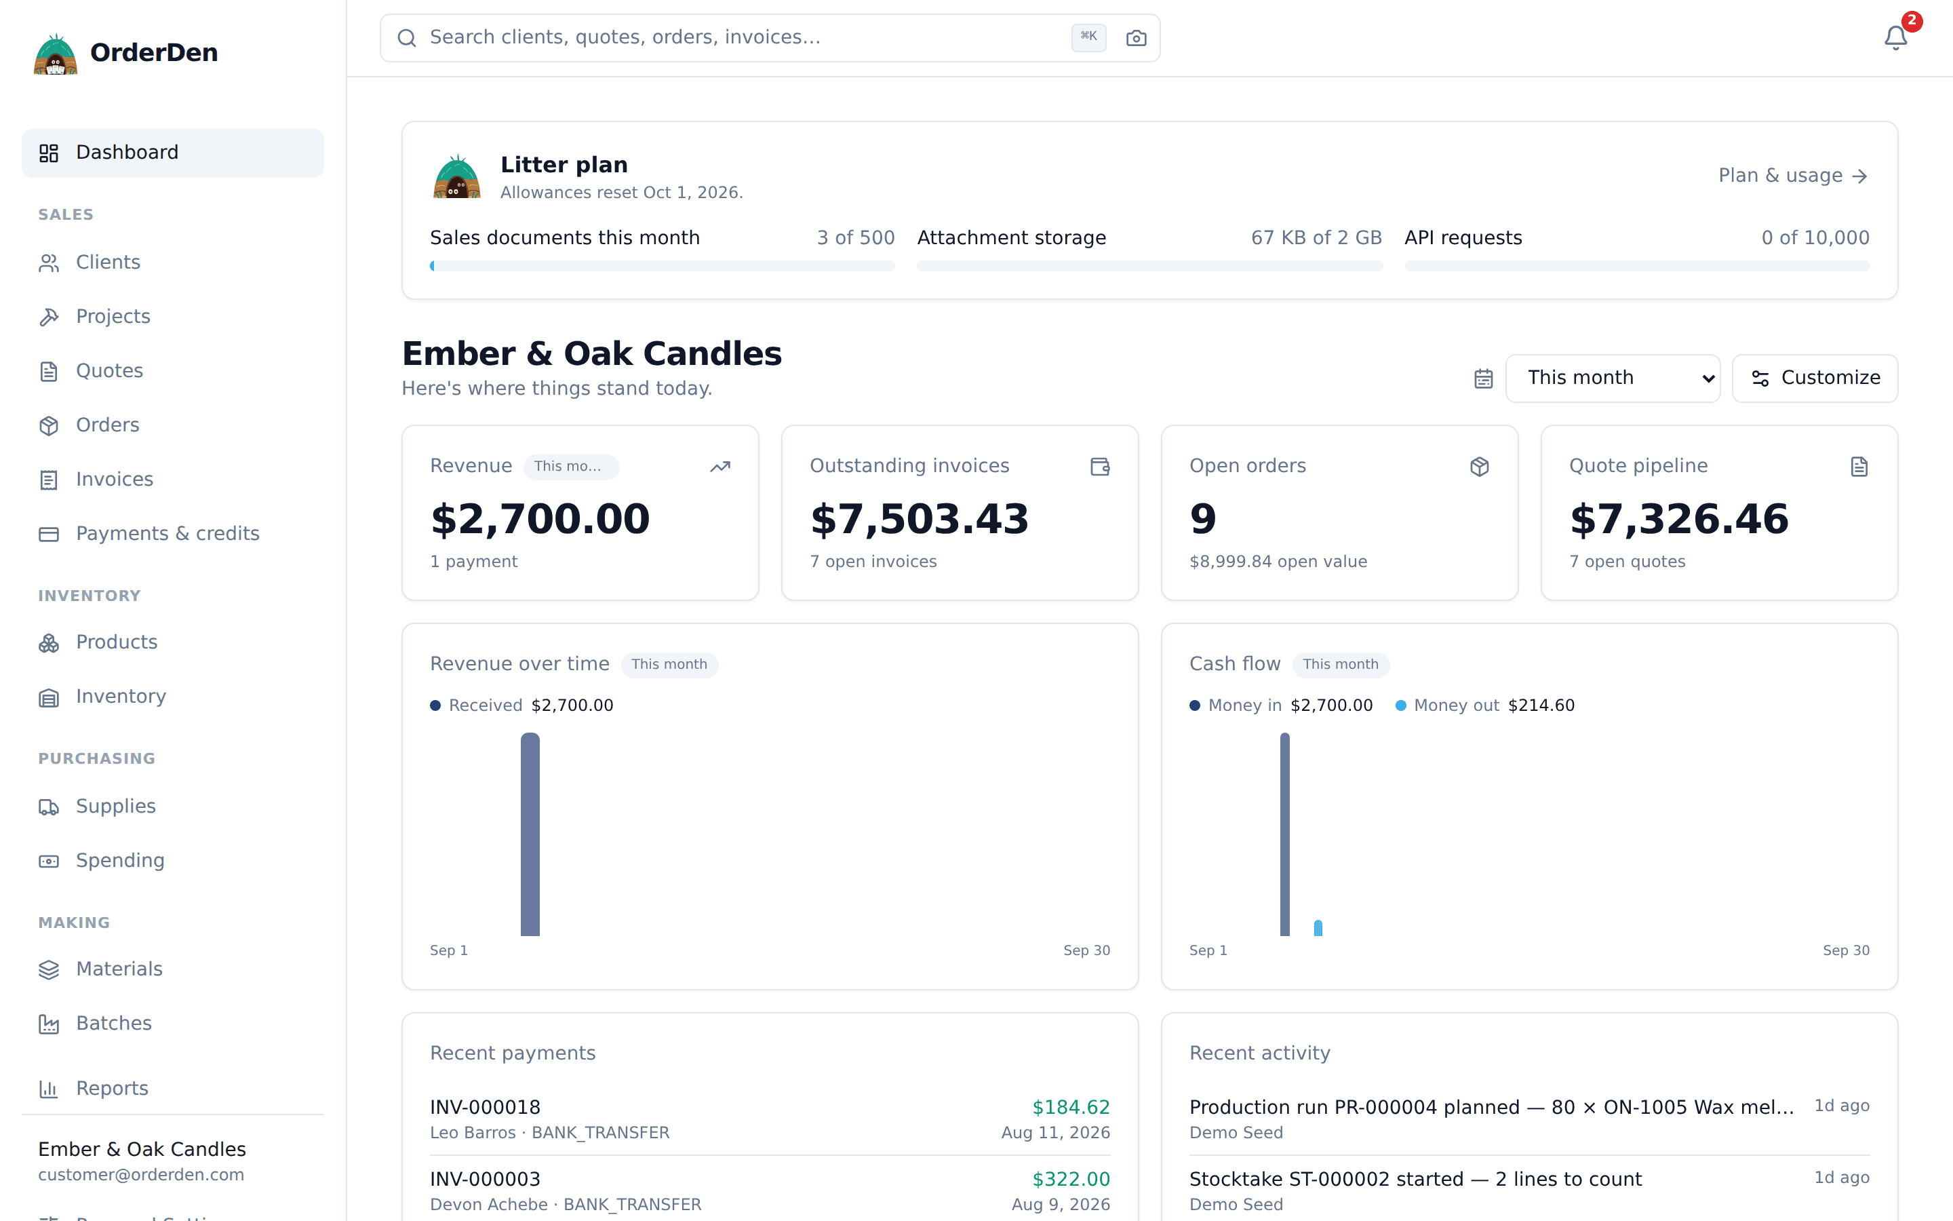Click customer@orderden.com email text
Viewport: 1953px width, 1221px height.
tap(141, 1175)
